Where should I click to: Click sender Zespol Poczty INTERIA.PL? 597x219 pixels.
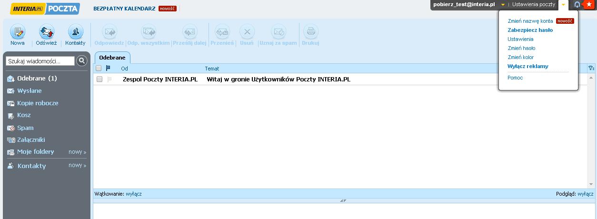tap(160, 80)
